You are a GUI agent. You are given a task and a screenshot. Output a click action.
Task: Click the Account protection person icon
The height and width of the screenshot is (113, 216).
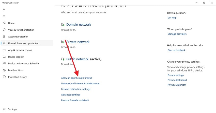(x=4, y=36)
